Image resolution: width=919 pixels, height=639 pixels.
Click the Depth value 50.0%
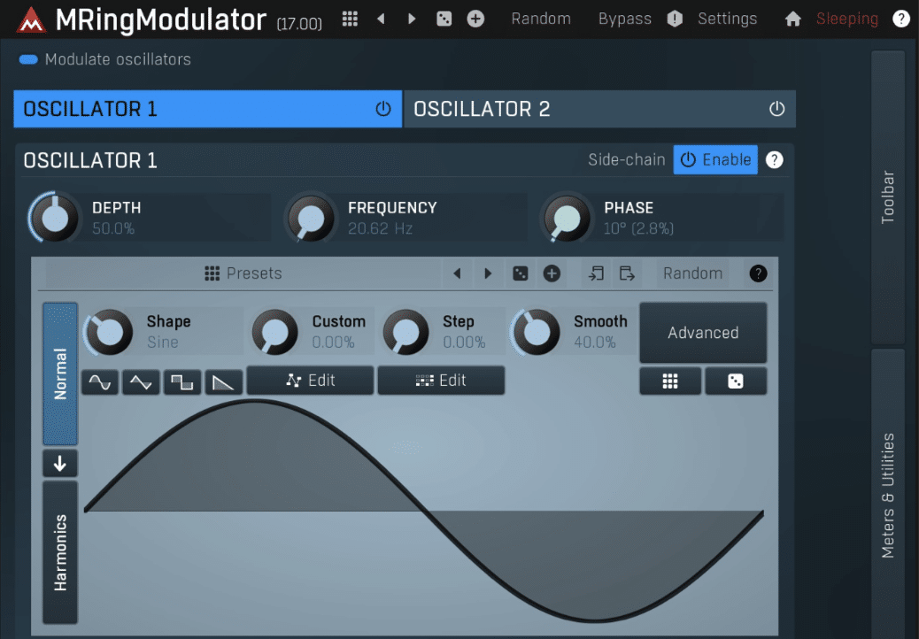coord(113,228)
